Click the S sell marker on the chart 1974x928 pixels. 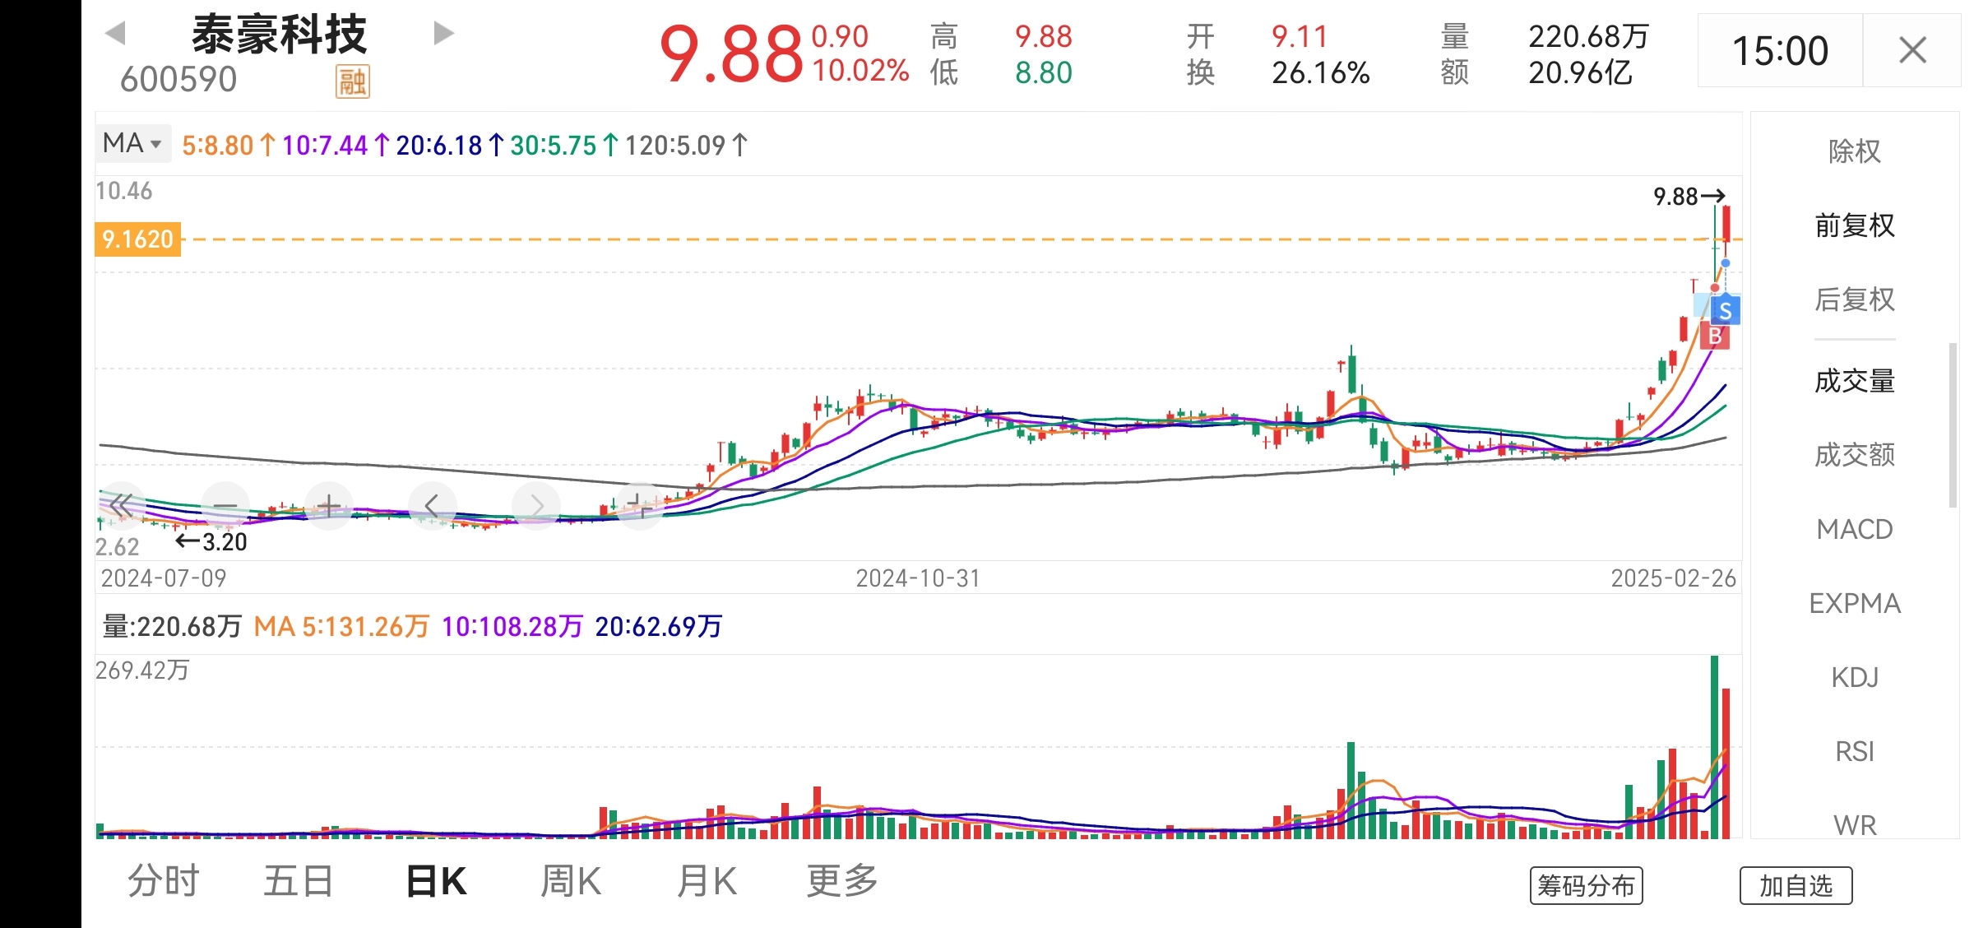[1725, 311]
